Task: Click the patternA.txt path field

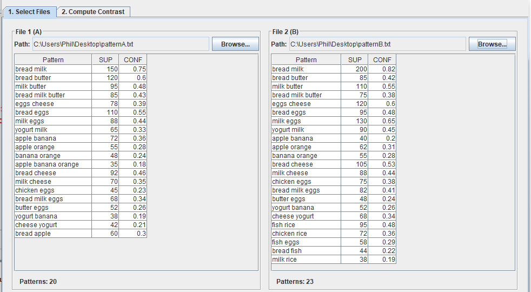Action: pos(121,44)
